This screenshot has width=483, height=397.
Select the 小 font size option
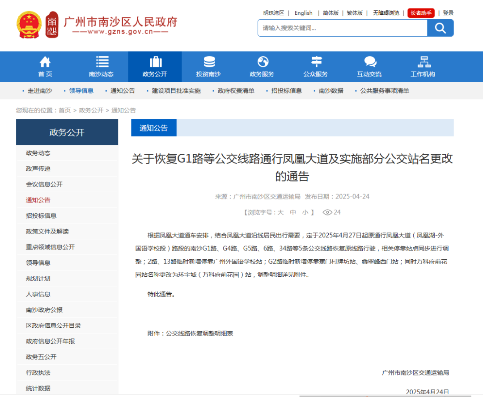click(x=305, y=212)
